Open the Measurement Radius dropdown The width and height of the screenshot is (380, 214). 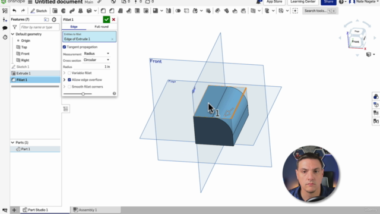coord(96,53)
